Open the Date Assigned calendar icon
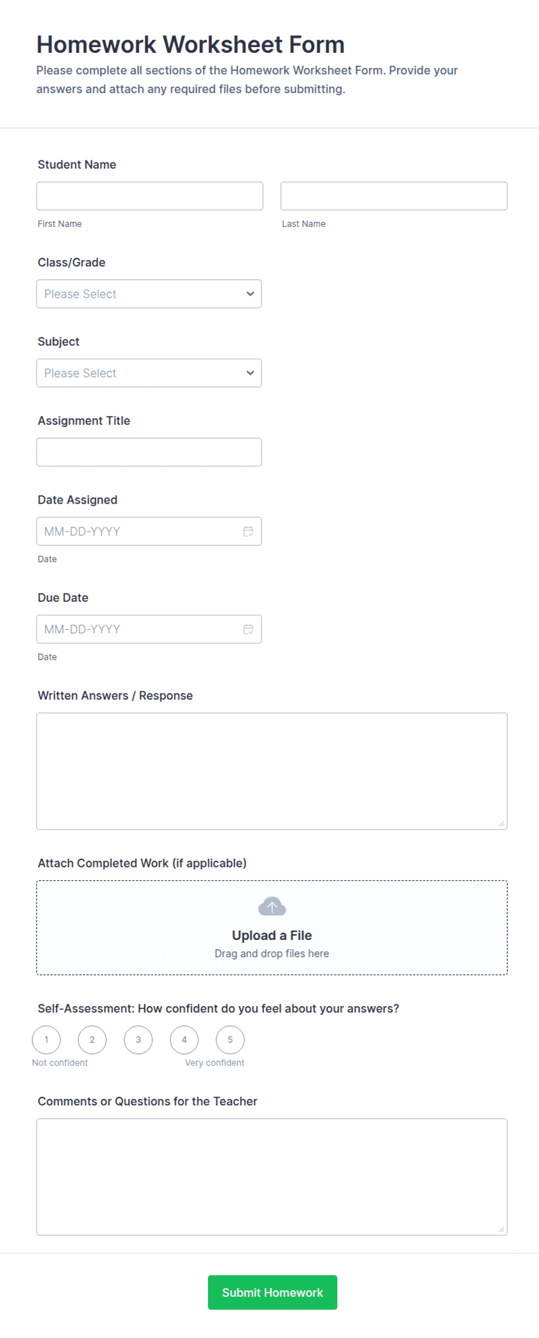This screenshot has height=1338, width=539. [x=248, y=531]
